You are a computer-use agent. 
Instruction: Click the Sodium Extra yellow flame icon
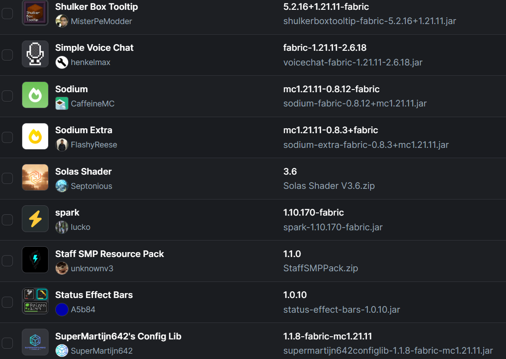35,136
